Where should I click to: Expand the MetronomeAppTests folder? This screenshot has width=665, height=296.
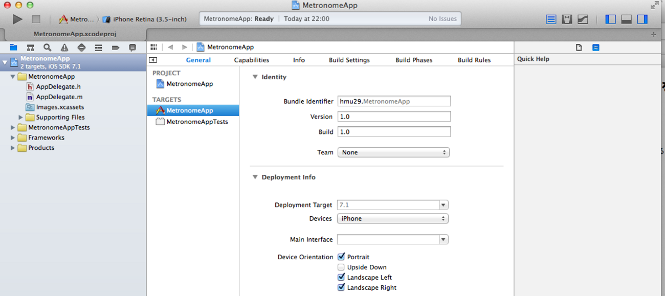[13, 127]
